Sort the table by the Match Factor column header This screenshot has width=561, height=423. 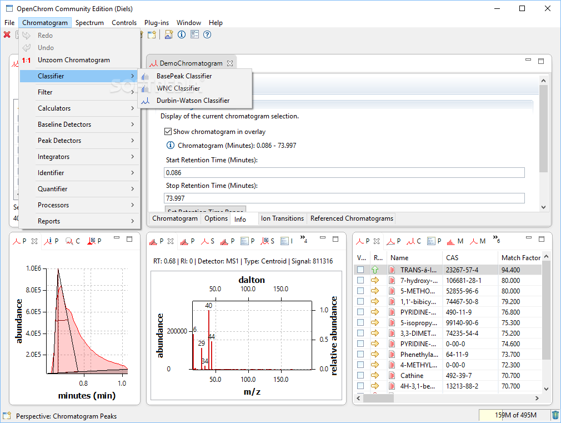[x=520, y=257]
